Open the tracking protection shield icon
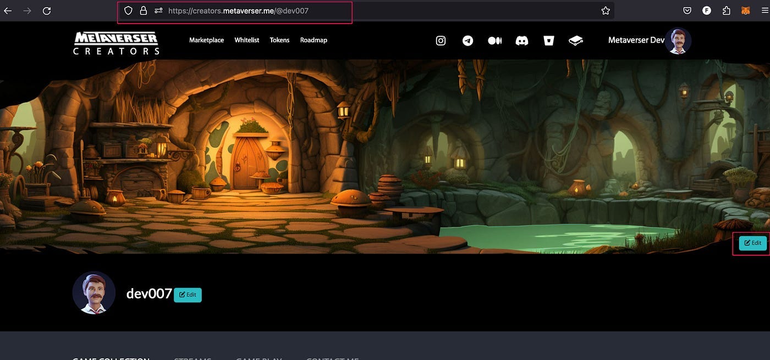The height and width of the screenshot is (360, 770). pyautogui.click(x=128, y=10)
